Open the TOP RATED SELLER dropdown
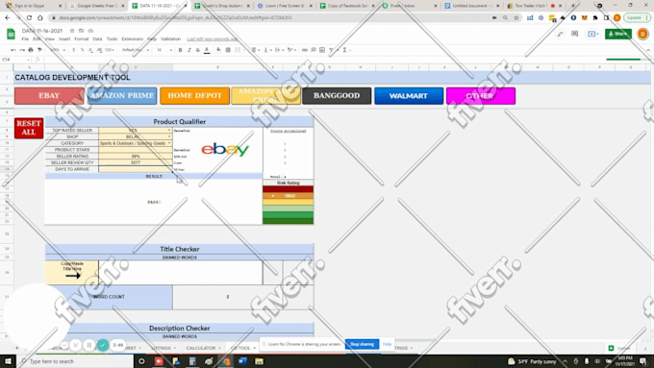 [169, 131]
